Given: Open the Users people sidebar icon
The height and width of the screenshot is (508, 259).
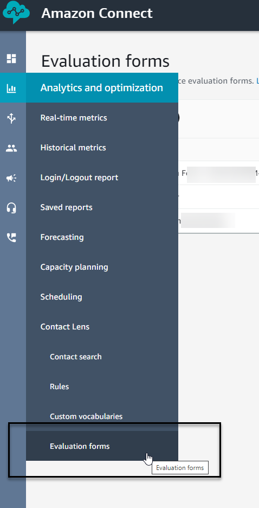Looking at the screenshot, I should pos(11,148).
